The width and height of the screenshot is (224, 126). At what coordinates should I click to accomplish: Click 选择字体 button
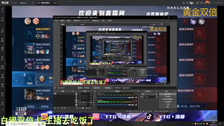tap(96, 88)
